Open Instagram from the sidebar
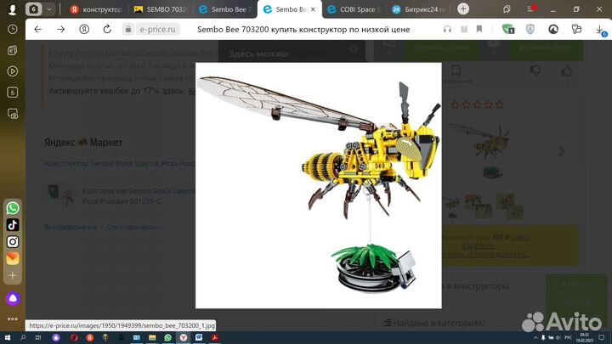Screen dimensions: 612x344 coord(13,241)
